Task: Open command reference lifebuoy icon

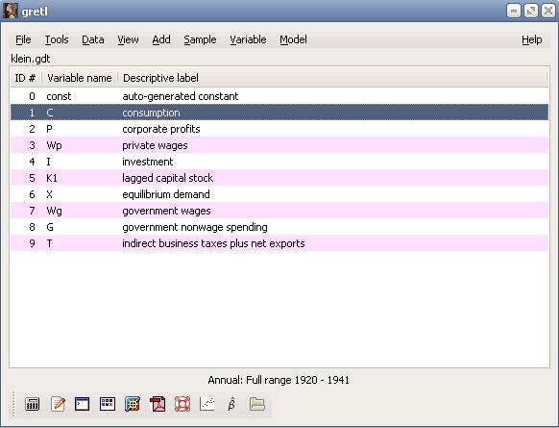Action: [182, 404]
